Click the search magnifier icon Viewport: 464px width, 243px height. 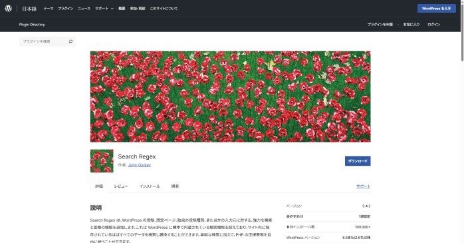tap(70, 41)
